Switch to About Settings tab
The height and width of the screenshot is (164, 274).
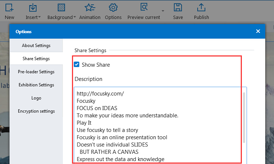point(36,46)
